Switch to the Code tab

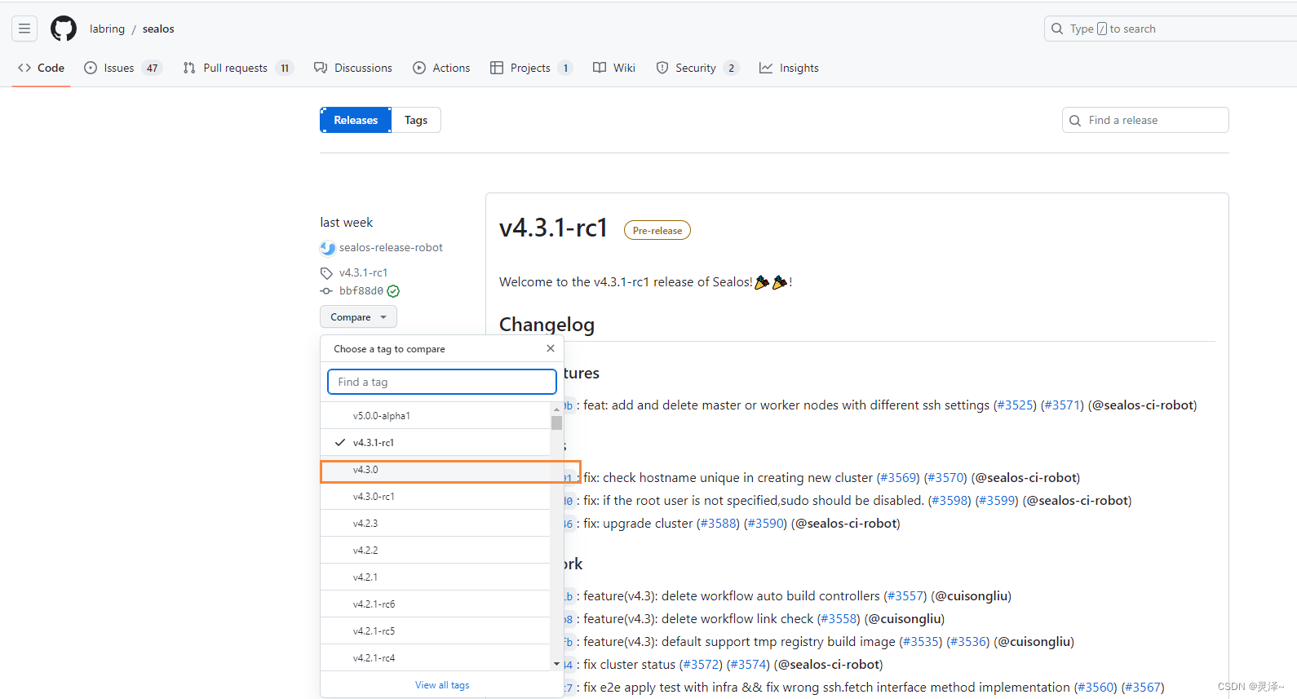(x=41, y=68)
